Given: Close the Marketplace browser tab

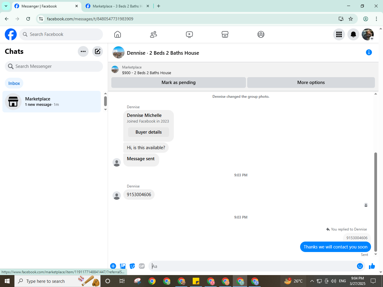Looking at the screenshot, I should coord(148,6).
